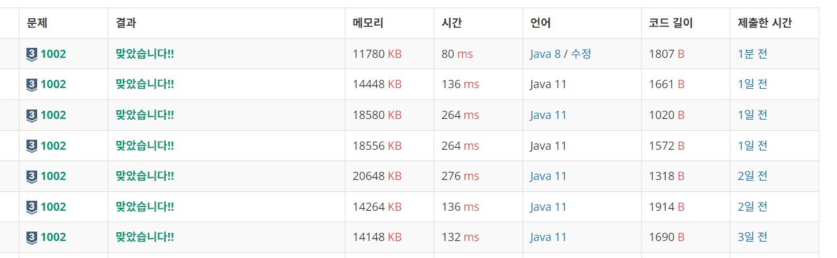Click plain 'Java 11' text in the 14448 KB row
This screenshot has width=837, height=258.
(x=548, y=84)
